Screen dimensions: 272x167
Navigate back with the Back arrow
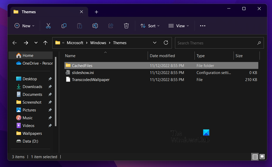15,43
